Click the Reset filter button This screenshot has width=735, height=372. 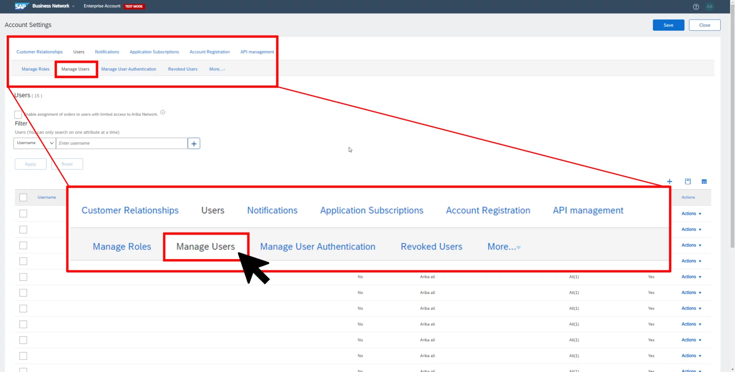tap(67, 164)
